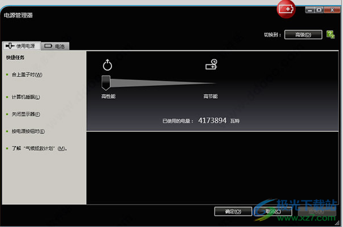
Task: Click the 已使用的电量 label
Action: pyautogui.click(x=178, y=121)
